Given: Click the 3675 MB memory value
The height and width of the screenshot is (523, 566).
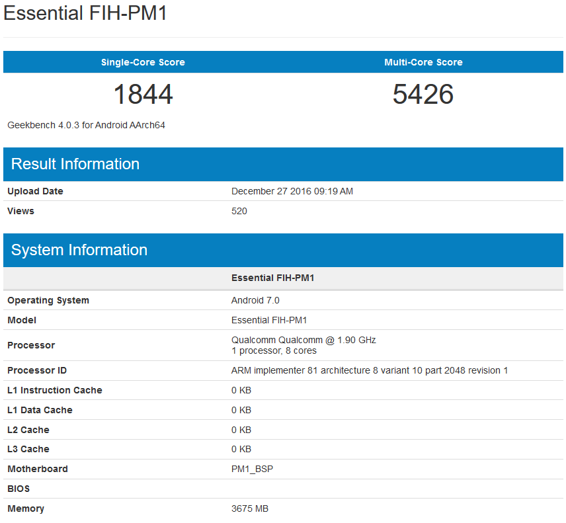Looking at the screenshot, I should pos(249,508).
